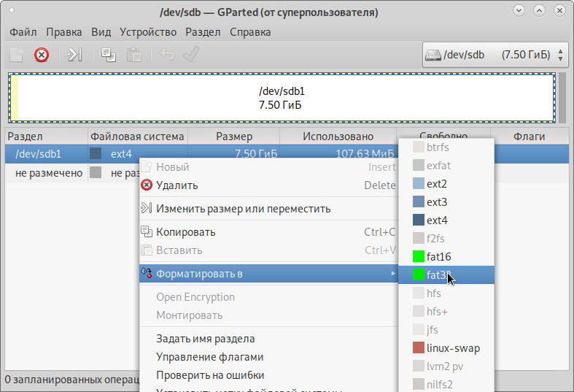Viewport: 574px width, 392px height.
Task: Click the dark blue ext4 swatch in submenu
Action: tap(419, 220)
